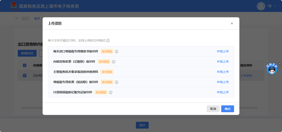The height and width of the screenshot is (132, 282).
Task: Uncheck the 2024 row checkbox
Action: click(24, 76)
